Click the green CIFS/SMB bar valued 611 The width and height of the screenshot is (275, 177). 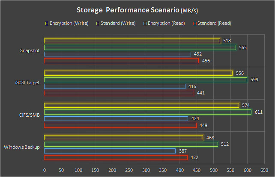pyautogui.click(x=148, y=112)
